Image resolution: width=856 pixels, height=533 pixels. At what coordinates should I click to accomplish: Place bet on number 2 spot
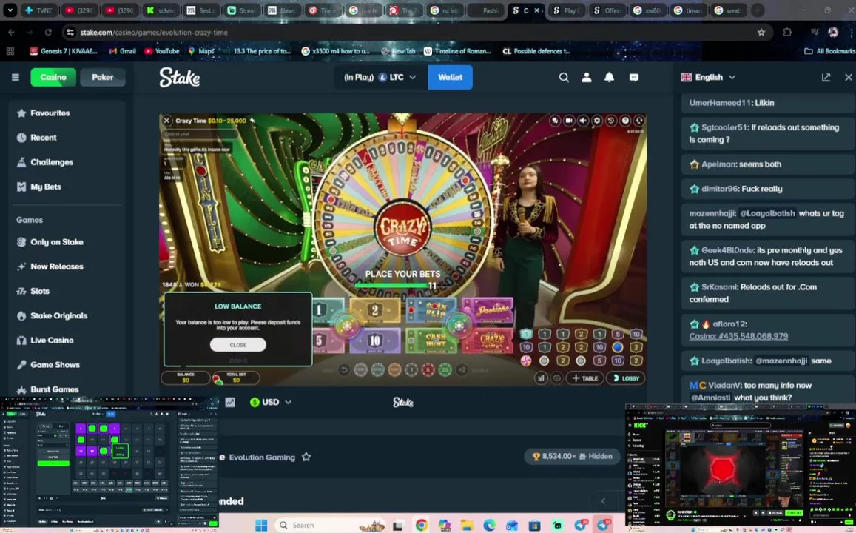[x=374, y=310]
